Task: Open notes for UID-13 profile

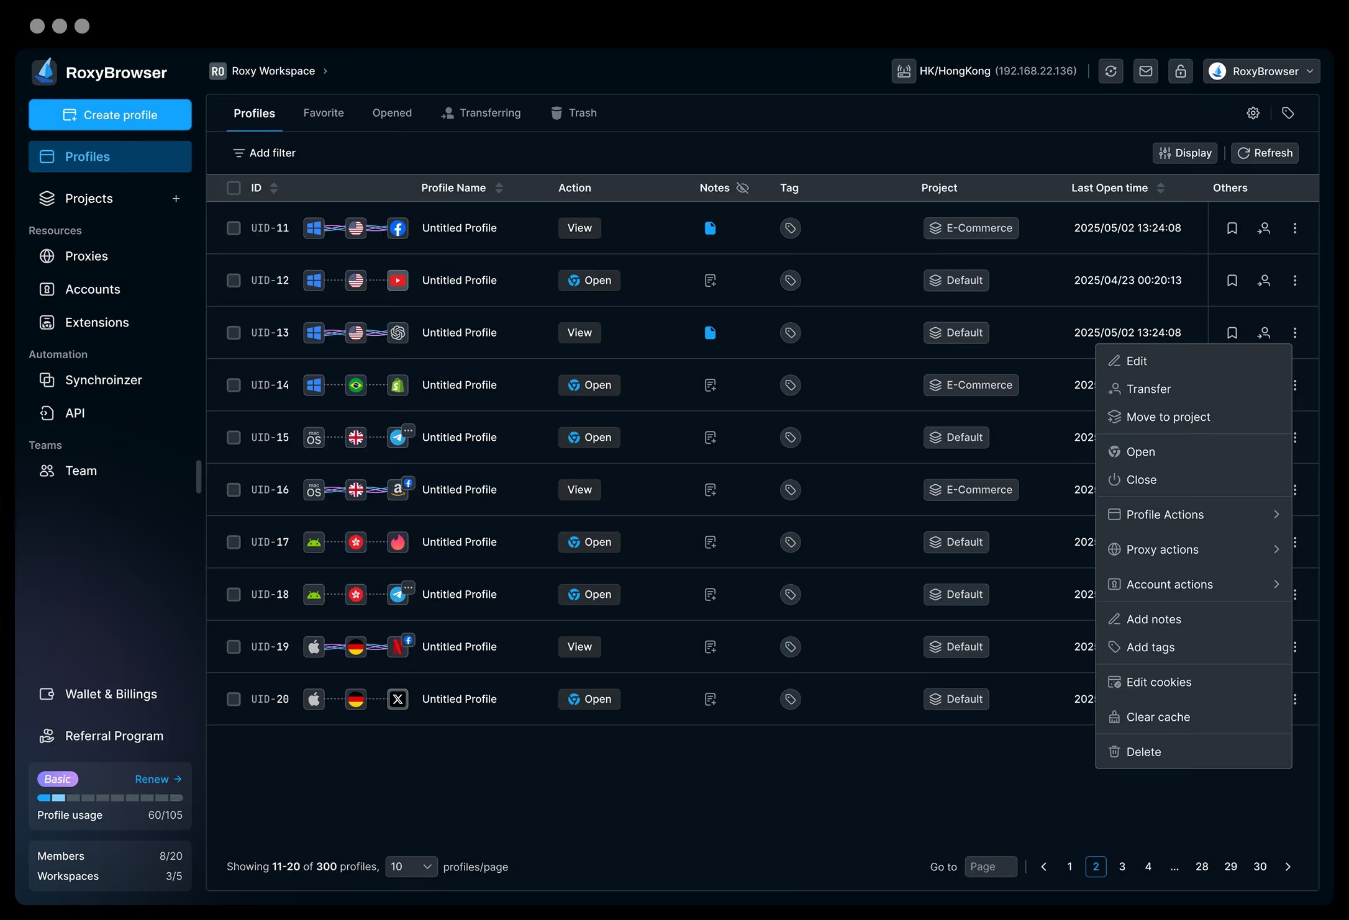Action: (x=710, y=333)
